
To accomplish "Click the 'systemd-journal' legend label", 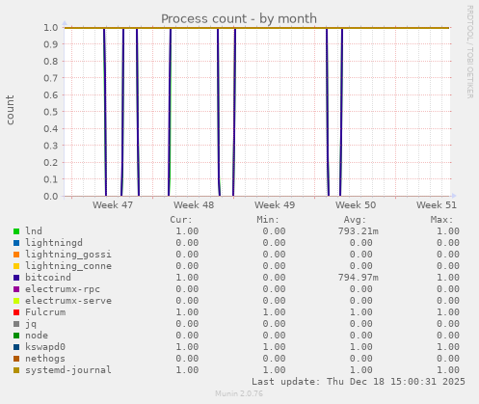I will tap(68, 370).
